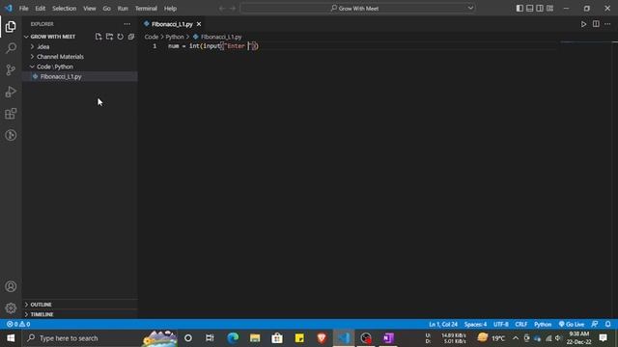Click the Python breadcrumb segment
This screenshot has width=618, height=347.
click(175, 37)
